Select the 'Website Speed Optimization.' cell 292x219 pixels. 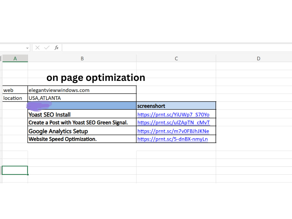[x=82, y=139]
